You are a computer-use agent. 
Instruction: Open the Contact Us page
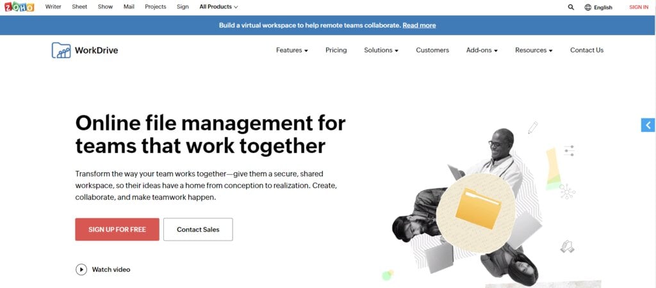point(587,50)
